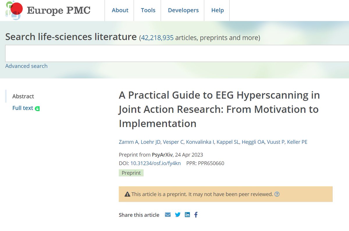Focus the life-sciences literature search field

[177, 53]
